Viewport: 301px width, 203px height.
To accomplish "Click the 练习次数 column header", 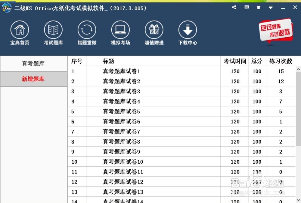I will pos(281,61).
